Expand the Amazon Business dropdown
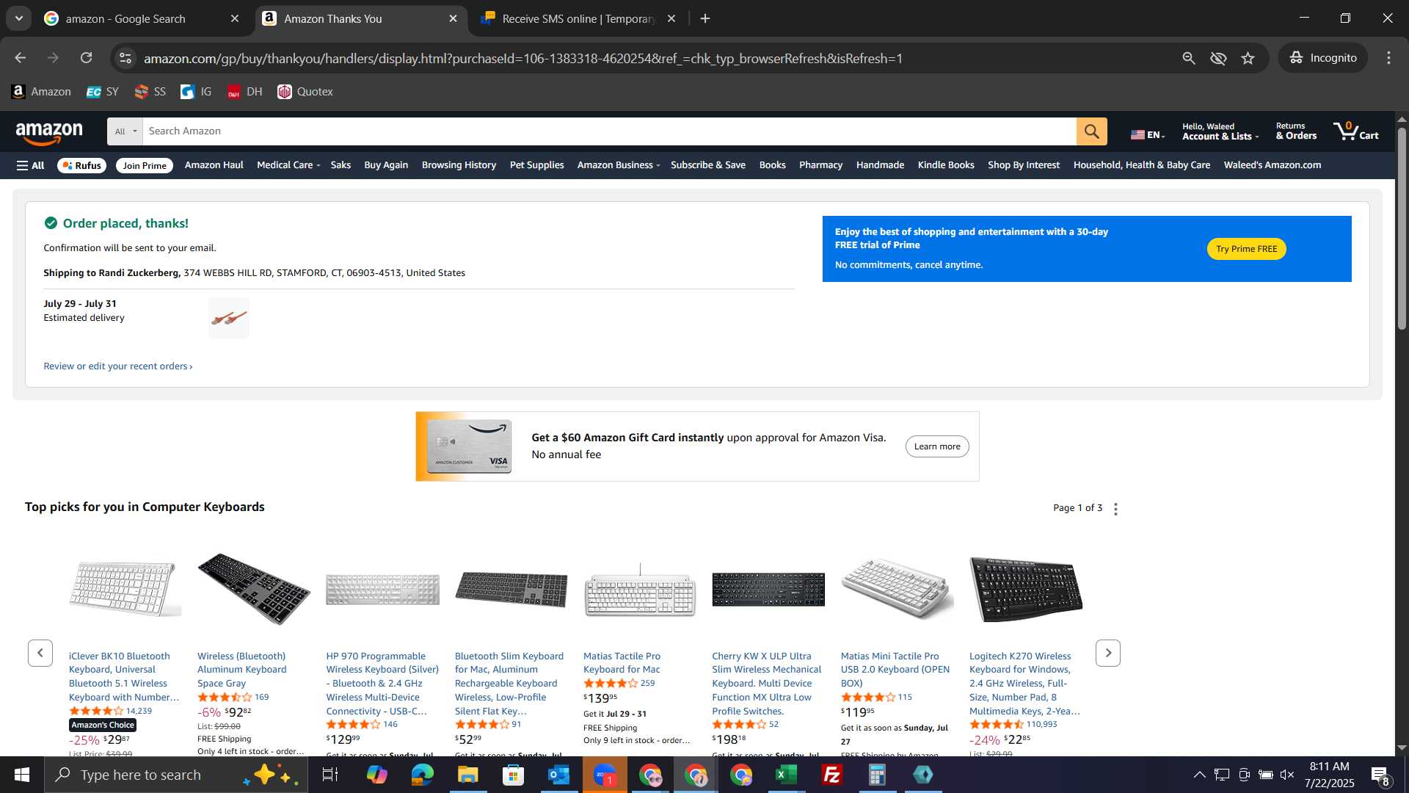The height and width of the screenshot is (793, 1409). (x=619, y=165)
